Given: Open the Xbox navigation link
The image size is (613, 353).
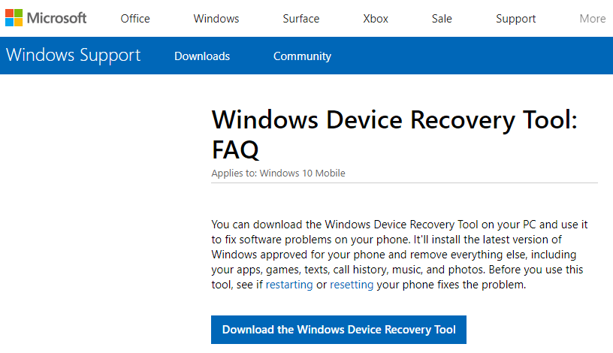Looking at the screenshot, I should (x=376, y=18).
